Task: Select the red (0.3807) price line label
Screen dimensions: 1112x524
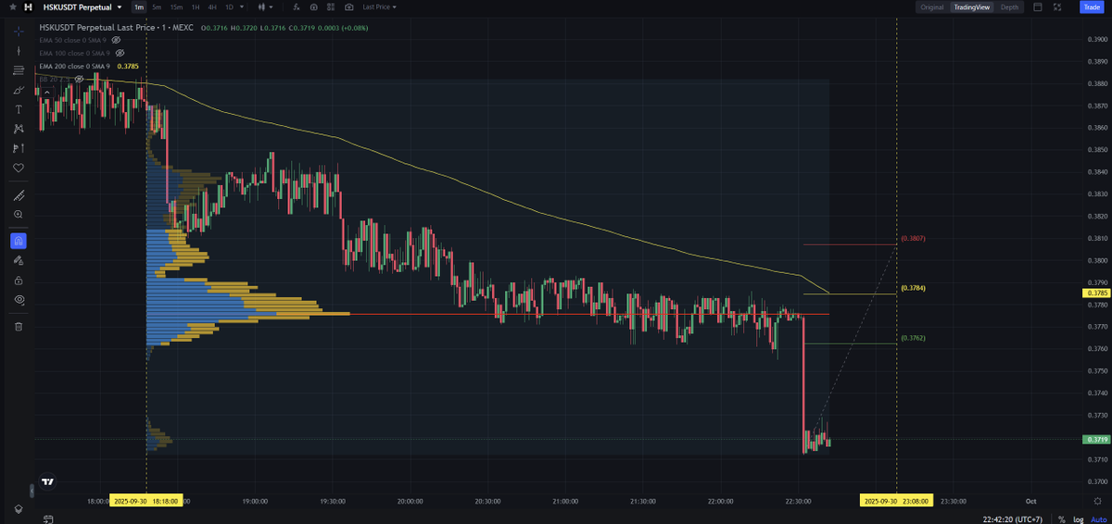Action: [913, 239]
